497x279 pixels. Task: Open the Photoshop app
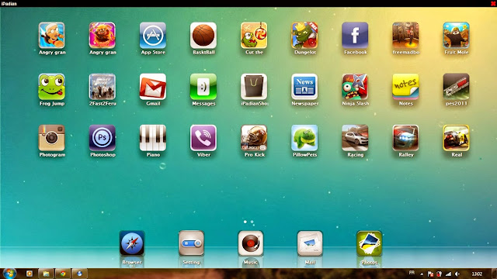(102, 138)
